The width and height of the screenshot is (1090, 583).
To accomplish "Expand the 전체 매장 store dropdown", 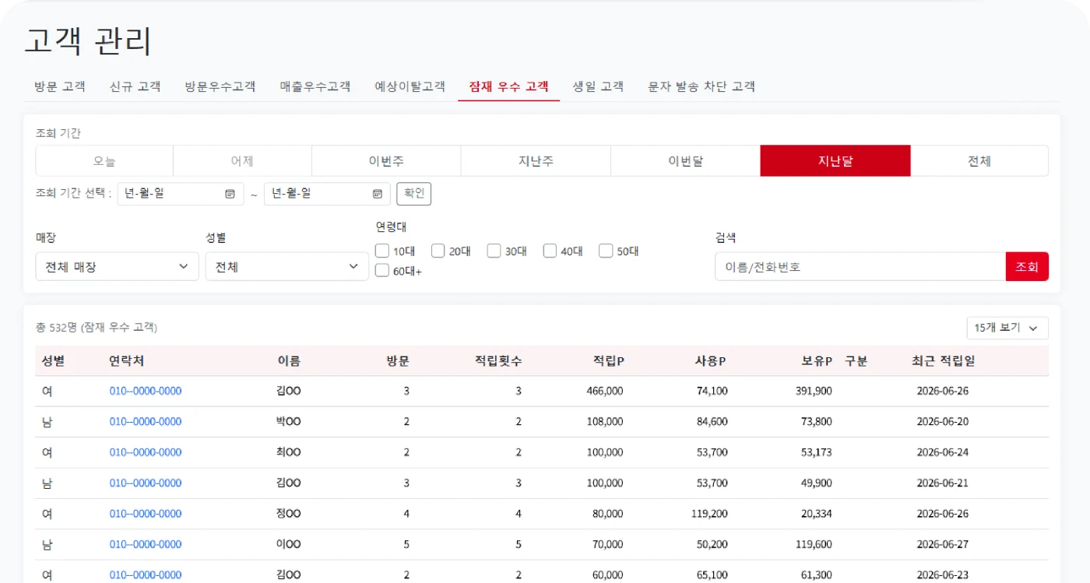I will 118,266.
